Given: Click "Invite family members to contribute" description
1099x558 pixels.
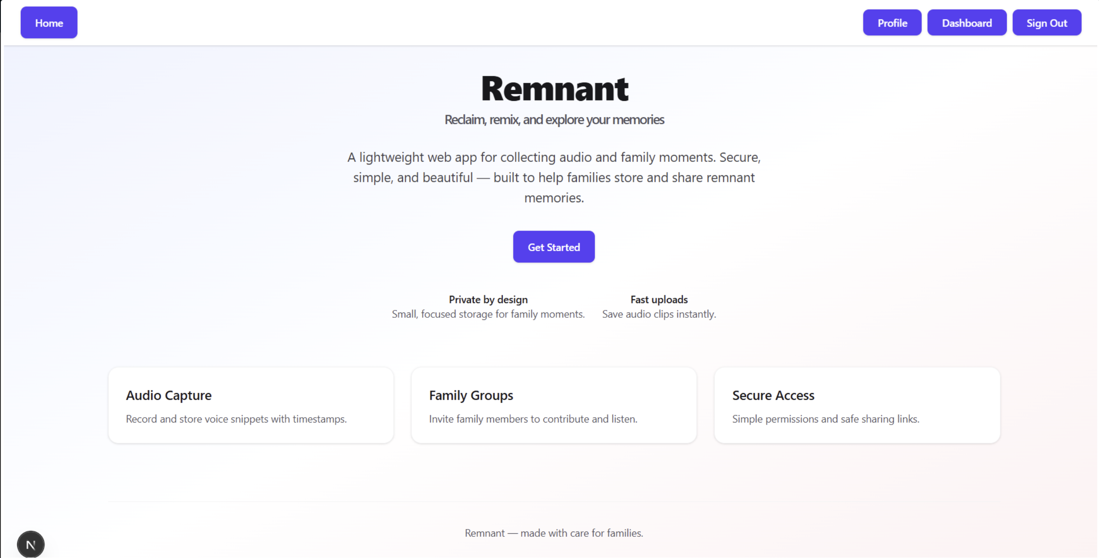Looking at the screenshot, I should click(533, 419).
